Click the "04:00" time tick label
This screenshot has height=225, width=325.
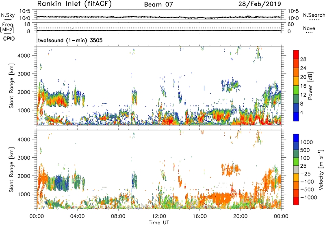tap(77, 216)
